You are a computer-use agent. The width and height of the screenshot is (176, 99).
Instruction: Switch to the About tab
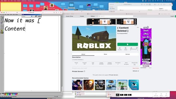click(x=83, y=54)
